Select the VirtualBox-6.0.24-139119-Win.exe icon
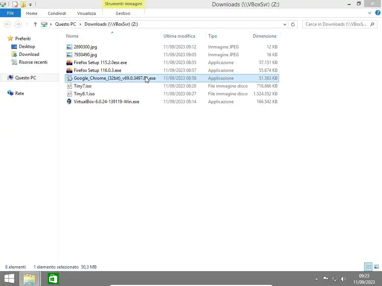Image resolution: width=382 pixels, height=286 pixels. (69, 101)
